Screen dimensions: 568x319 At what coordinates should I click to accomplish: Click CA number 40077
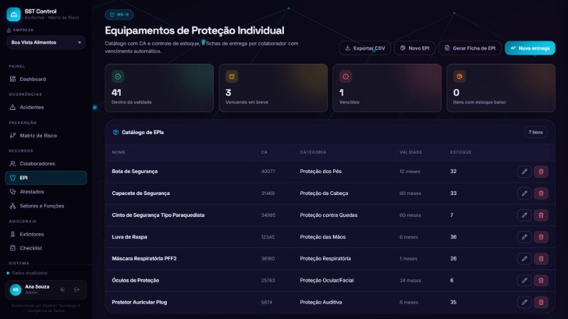pyautogui.click(x=268, y=172)
